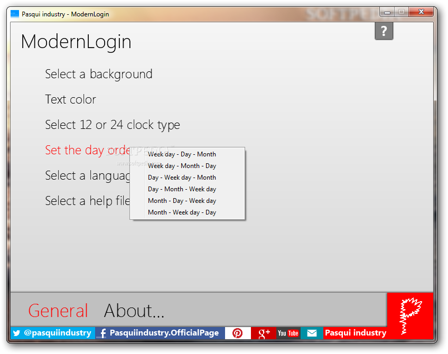
Task: Open the Twitter @pasquiindustry link
Action: [x=53, y=333]
